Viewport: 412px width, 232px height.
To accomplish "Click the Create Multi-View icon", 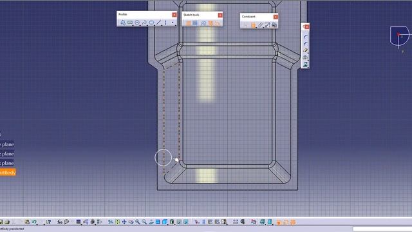I will tap(158, 222).
